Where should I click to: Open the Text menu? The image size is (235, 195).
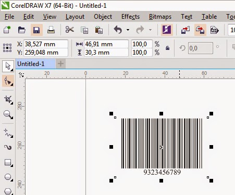click(x=187, y=17)
